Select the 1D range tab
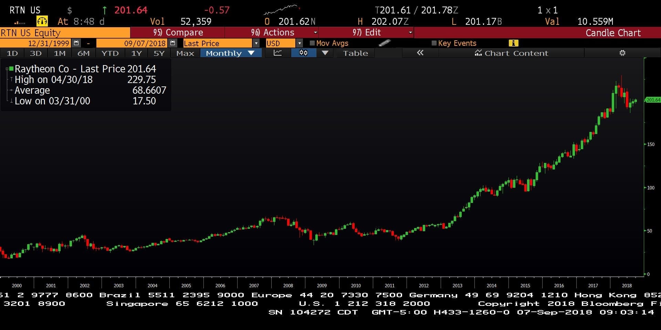Image resolution: width=661 pixels, height=330 pixels. pyautogui.click(x=12, y=53)
